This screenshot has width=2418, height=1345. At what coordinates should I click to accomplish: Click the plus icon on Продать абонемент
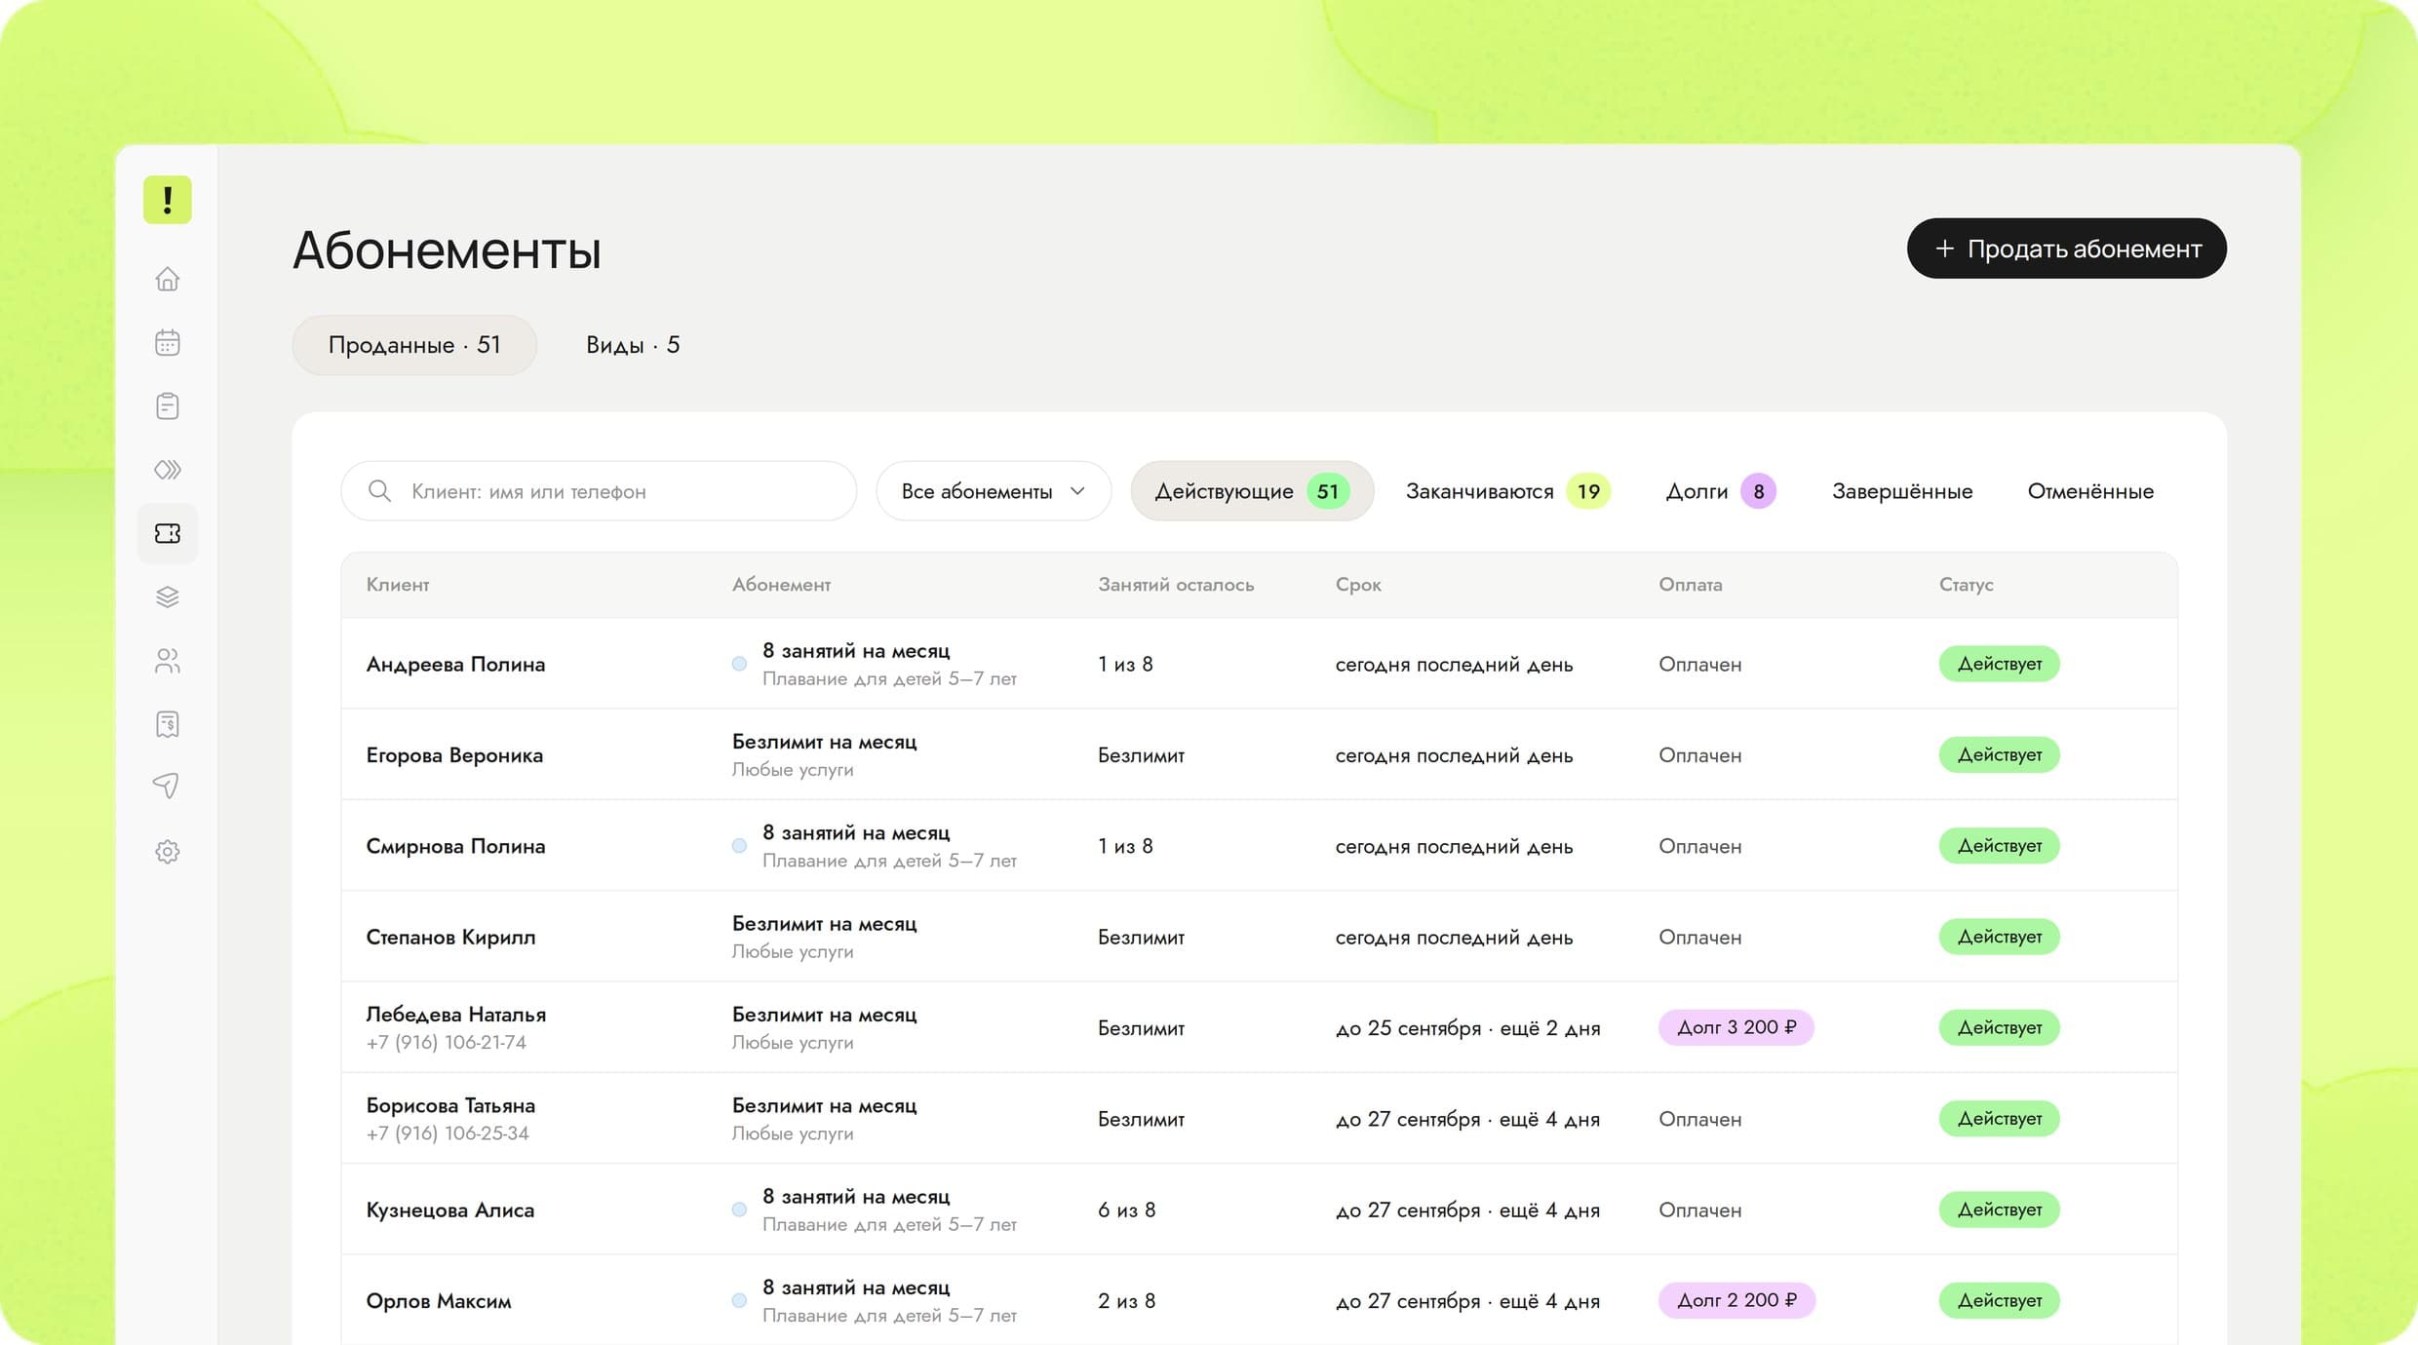point(1944,249)
